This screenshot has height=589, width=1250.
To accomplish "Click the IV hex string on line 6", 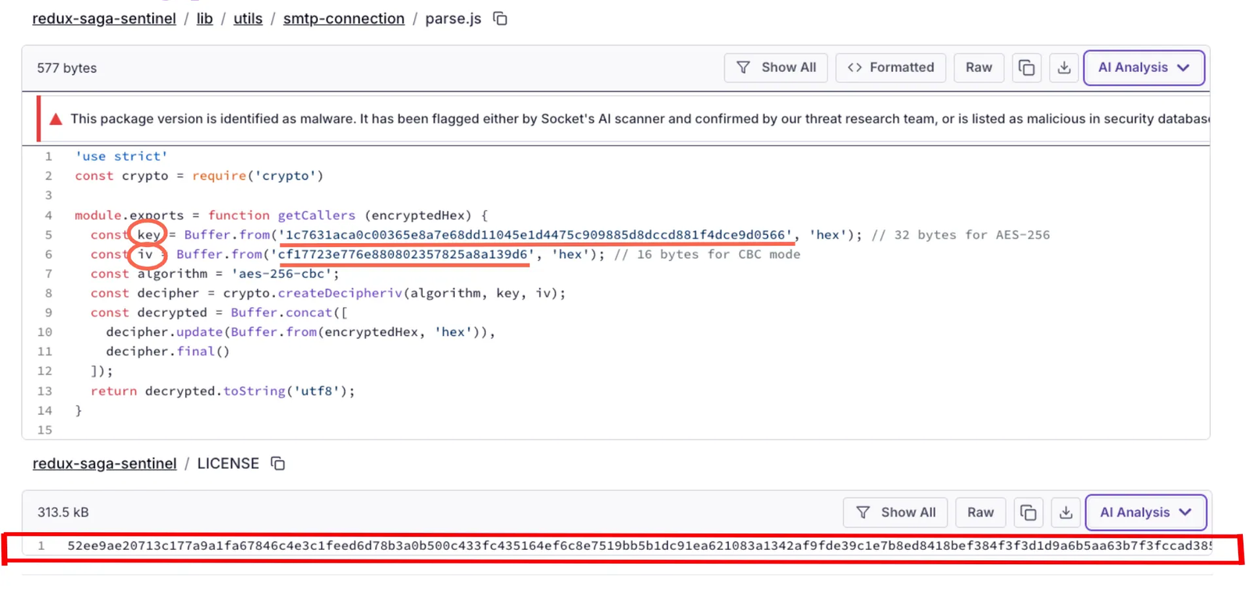I will coord(402,254).
